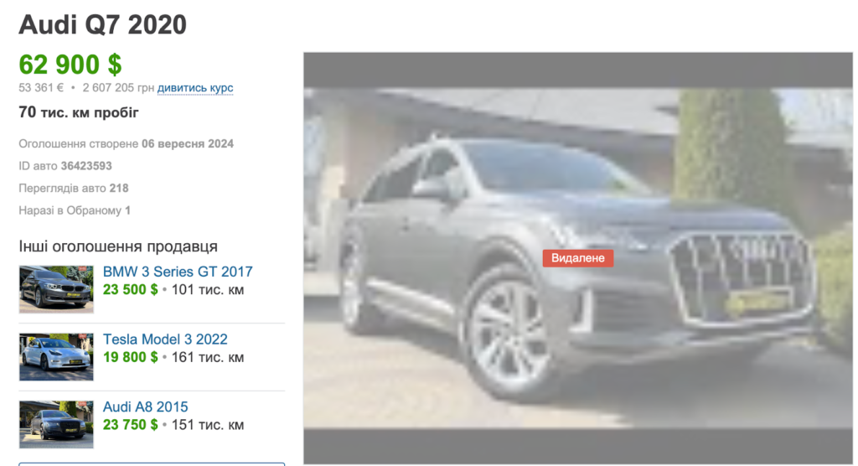Image resolution: width=858 pixels, height=466 pixels.
Task: Click the BMW's 23 500 $ price
Action: (x=130, y=290)
